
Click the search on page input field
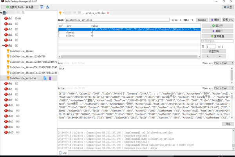coord(217,41)
